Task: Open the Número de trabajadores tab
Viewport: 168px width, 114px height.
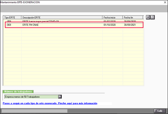Action: tap(18, 92)
